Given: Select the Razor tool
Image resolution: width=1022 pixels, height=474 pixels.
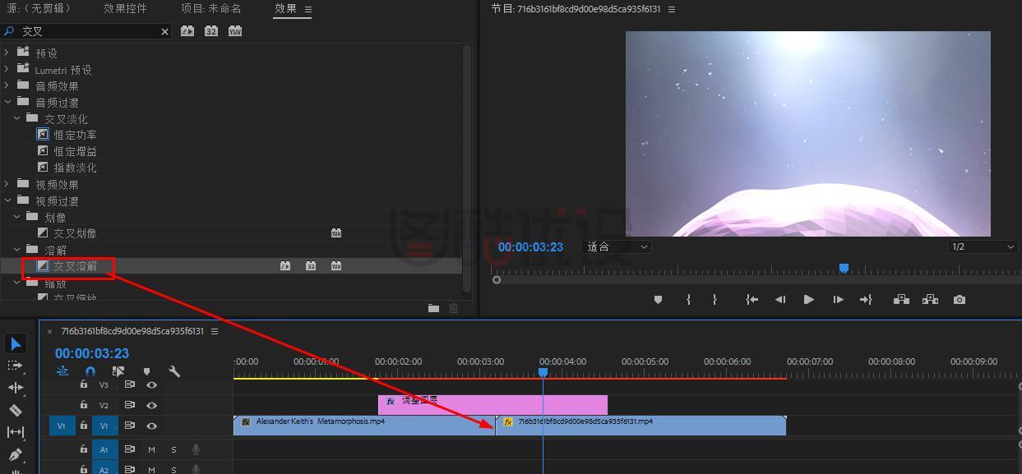Looking at the screenshot, I should pyautogui.click(x=16, y=410).
